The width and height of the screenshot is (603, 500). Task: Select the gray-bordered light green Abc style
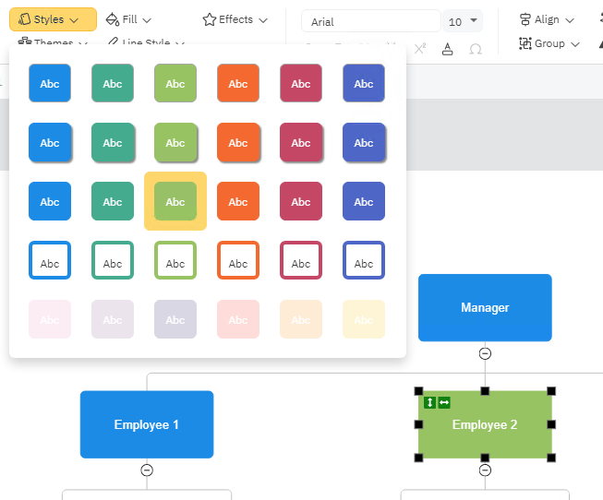[175, 83]
